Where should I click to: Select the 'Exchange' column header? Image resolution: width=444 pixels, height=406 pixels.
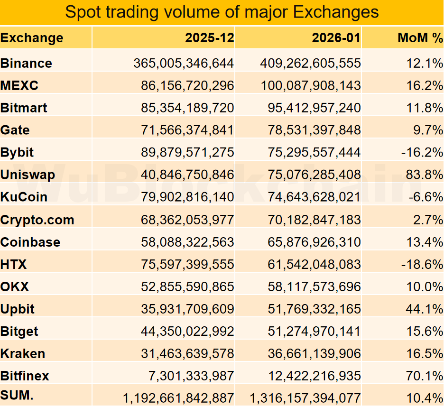pyautogui.click(x=32, y=38)
